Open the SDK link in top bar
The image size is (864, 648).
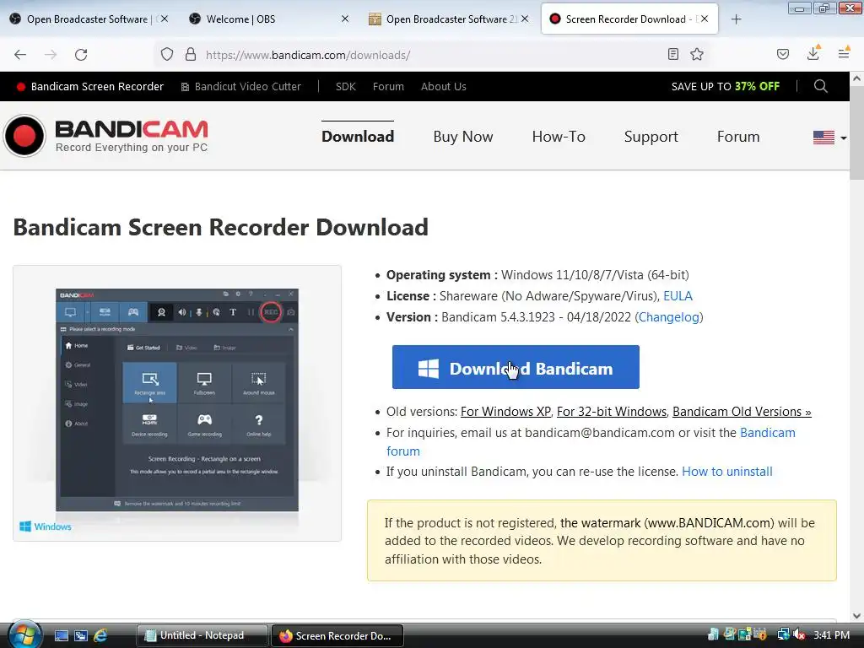[x=345, y=87]
